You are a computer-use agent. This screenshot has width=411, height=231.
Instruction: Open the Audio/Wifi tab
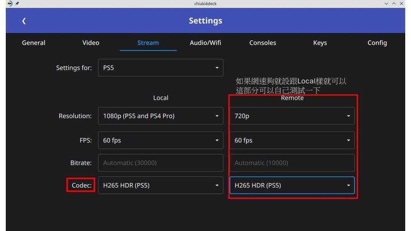point(205,43)
